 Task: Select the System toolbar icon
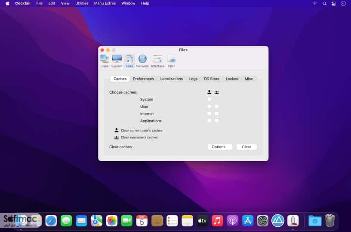(117, 61)
